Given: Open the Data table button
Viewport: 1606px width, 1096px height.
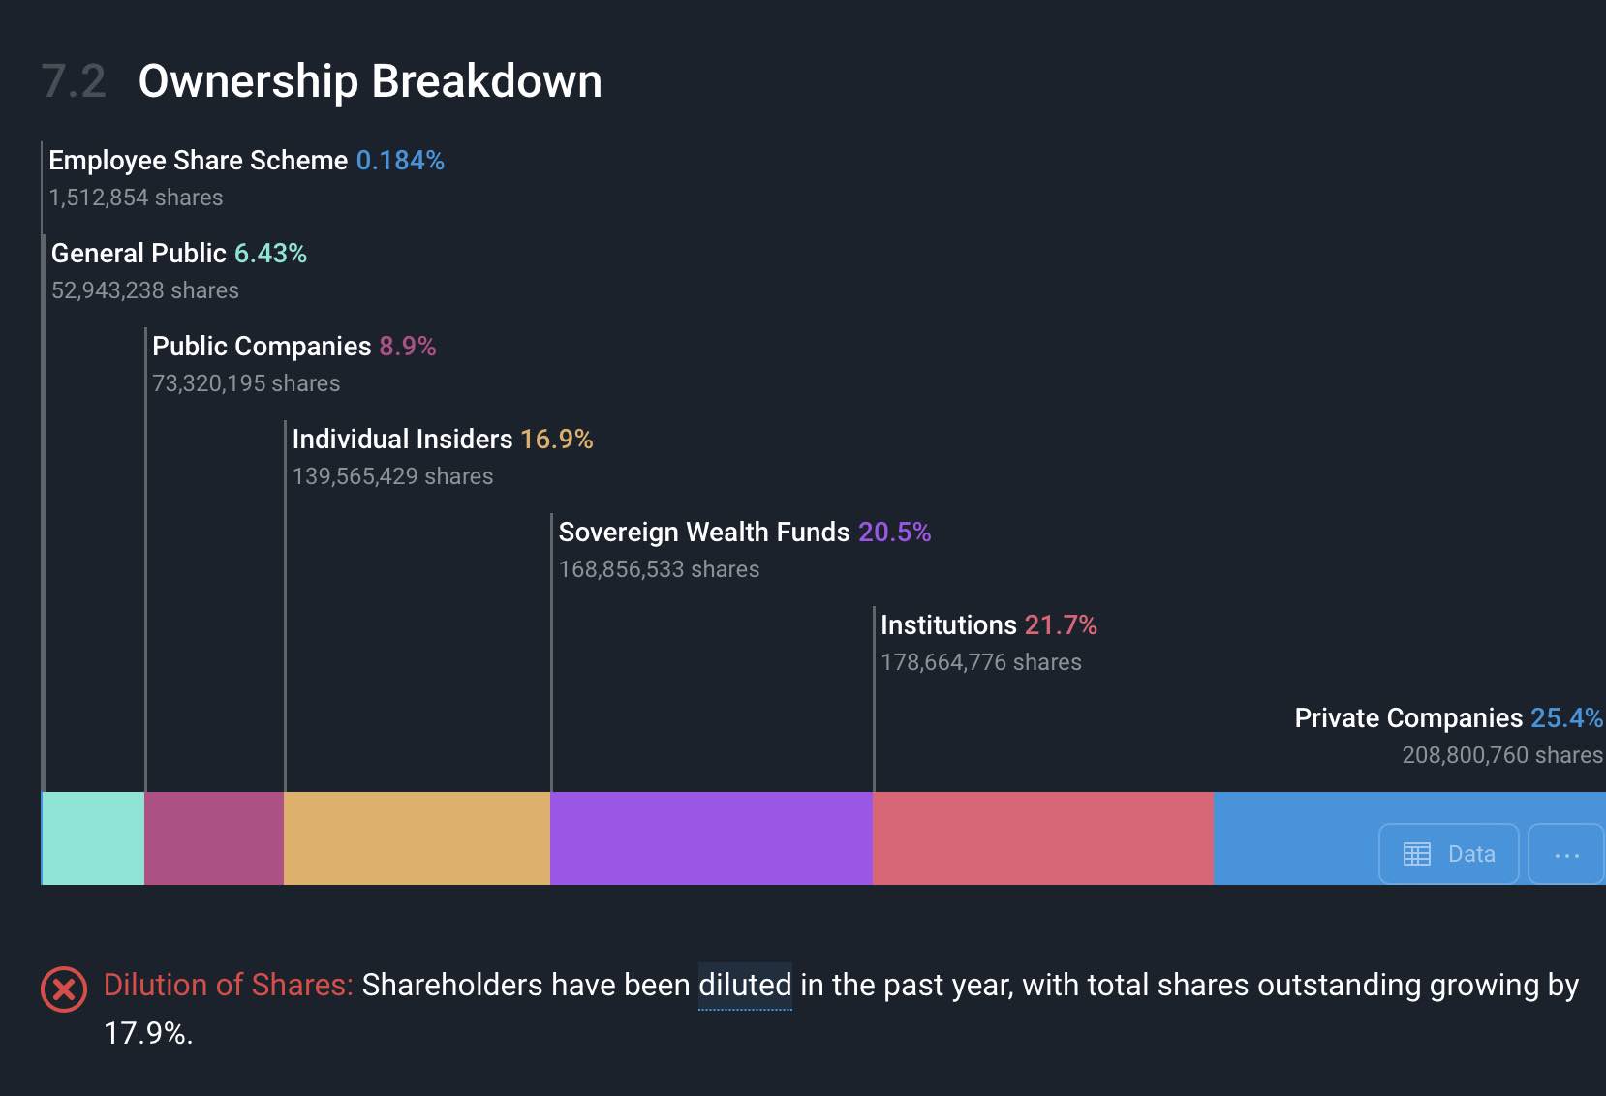Looking at the screenshot, I should tap(1448, 854).
